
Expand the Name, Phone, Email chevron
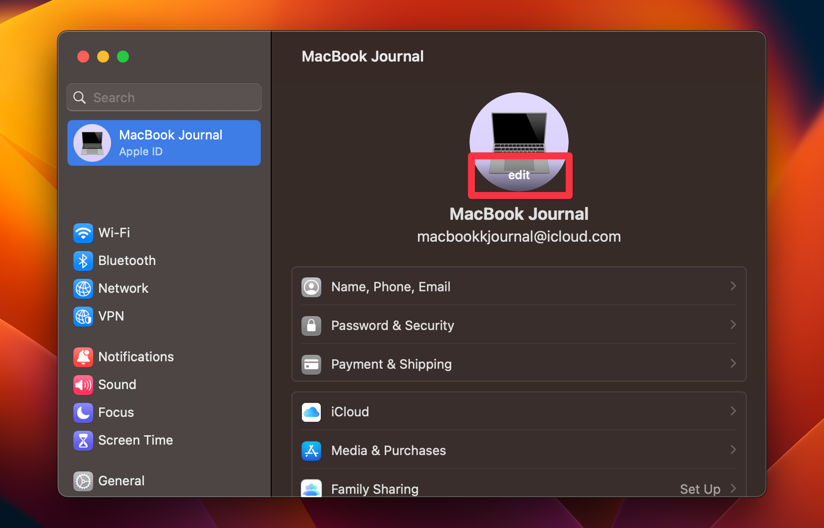[x=733, y=286]
